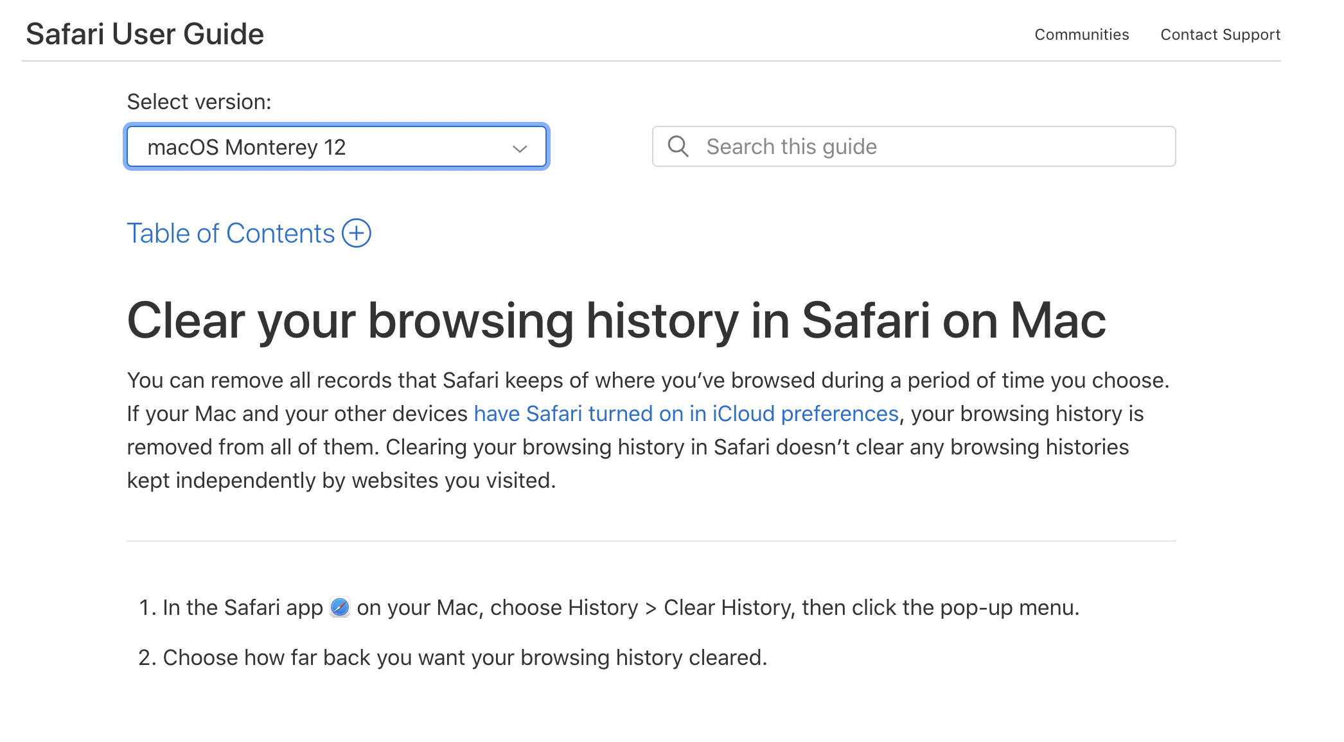
Task: Click the magnifying glass search icon
Action: tap(678, 146)
